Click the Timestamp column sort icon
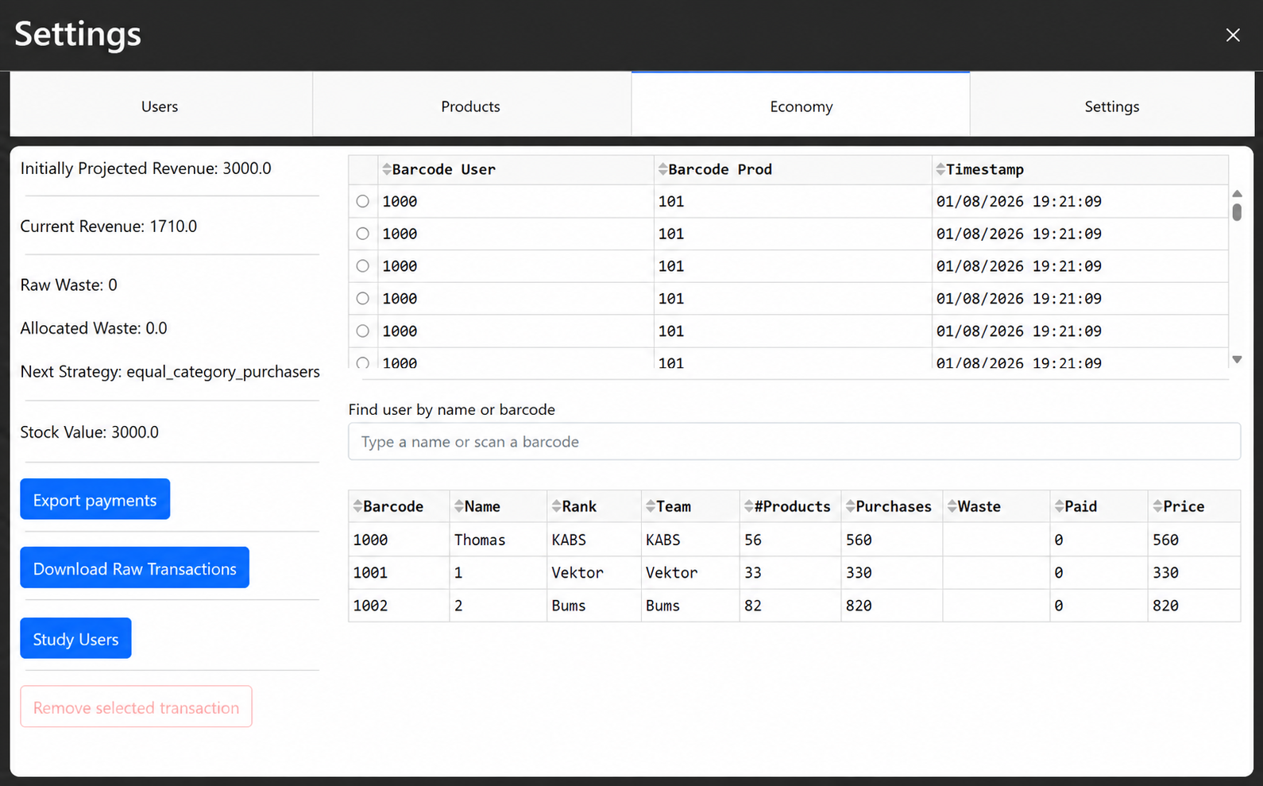The width and height of the screenshot is (1263, 786). [940, 169]
